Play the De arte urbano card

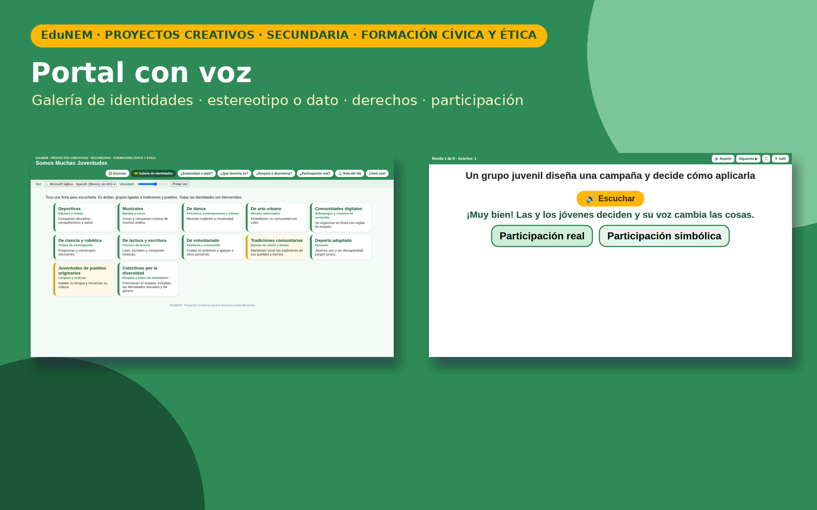pos(277,217)
